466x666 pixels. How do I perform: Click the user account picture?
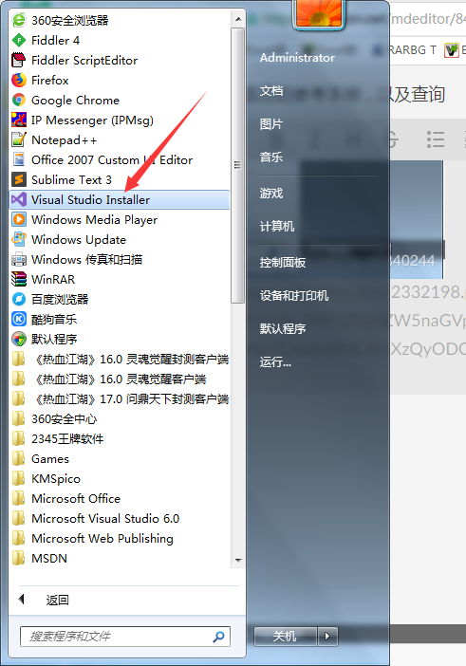pos(319,14)
